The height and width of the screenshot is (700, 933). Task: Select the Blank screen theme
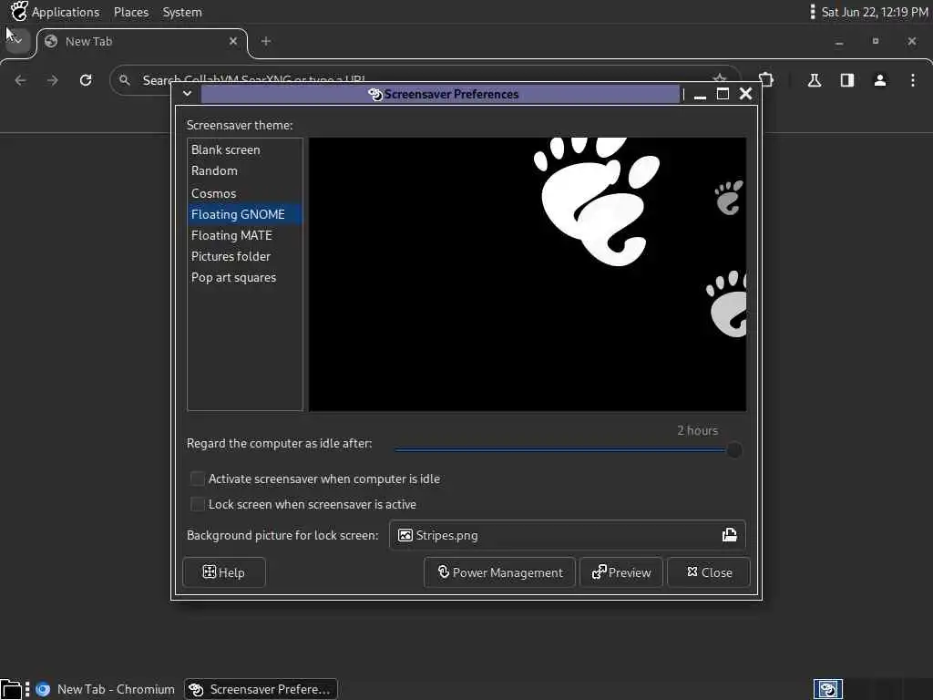[x=244, y=150]
